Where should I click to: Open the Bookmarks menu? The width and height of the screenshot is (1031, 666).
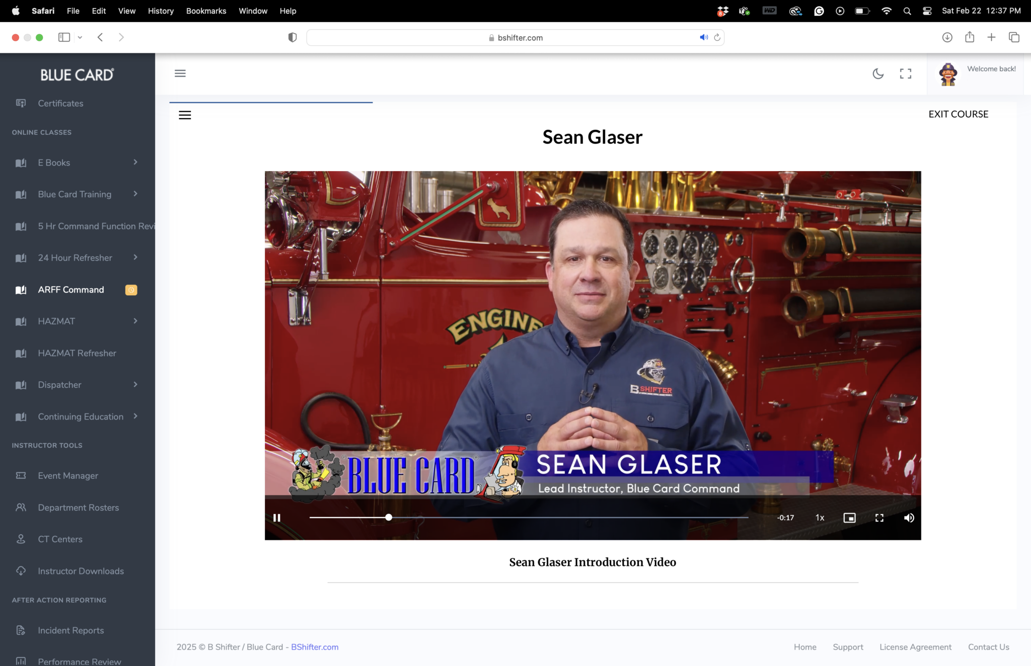pyautogui.click(x=206, y=11)
